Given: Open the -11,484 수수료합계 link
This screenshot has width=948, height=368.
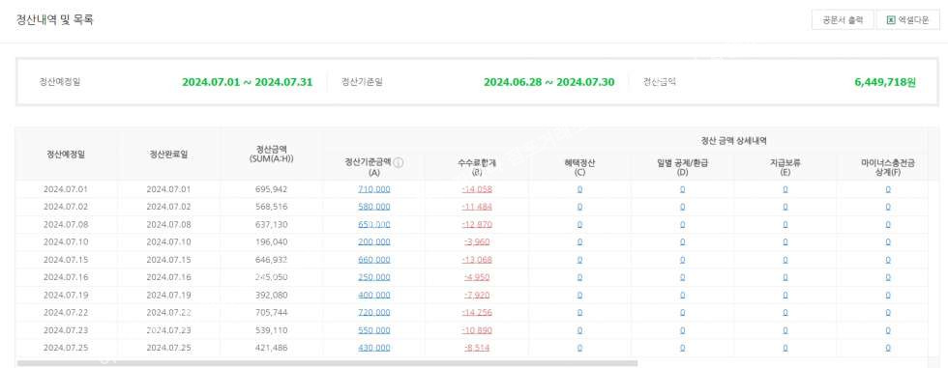Looking at the screenshot, I should point(476,207).
